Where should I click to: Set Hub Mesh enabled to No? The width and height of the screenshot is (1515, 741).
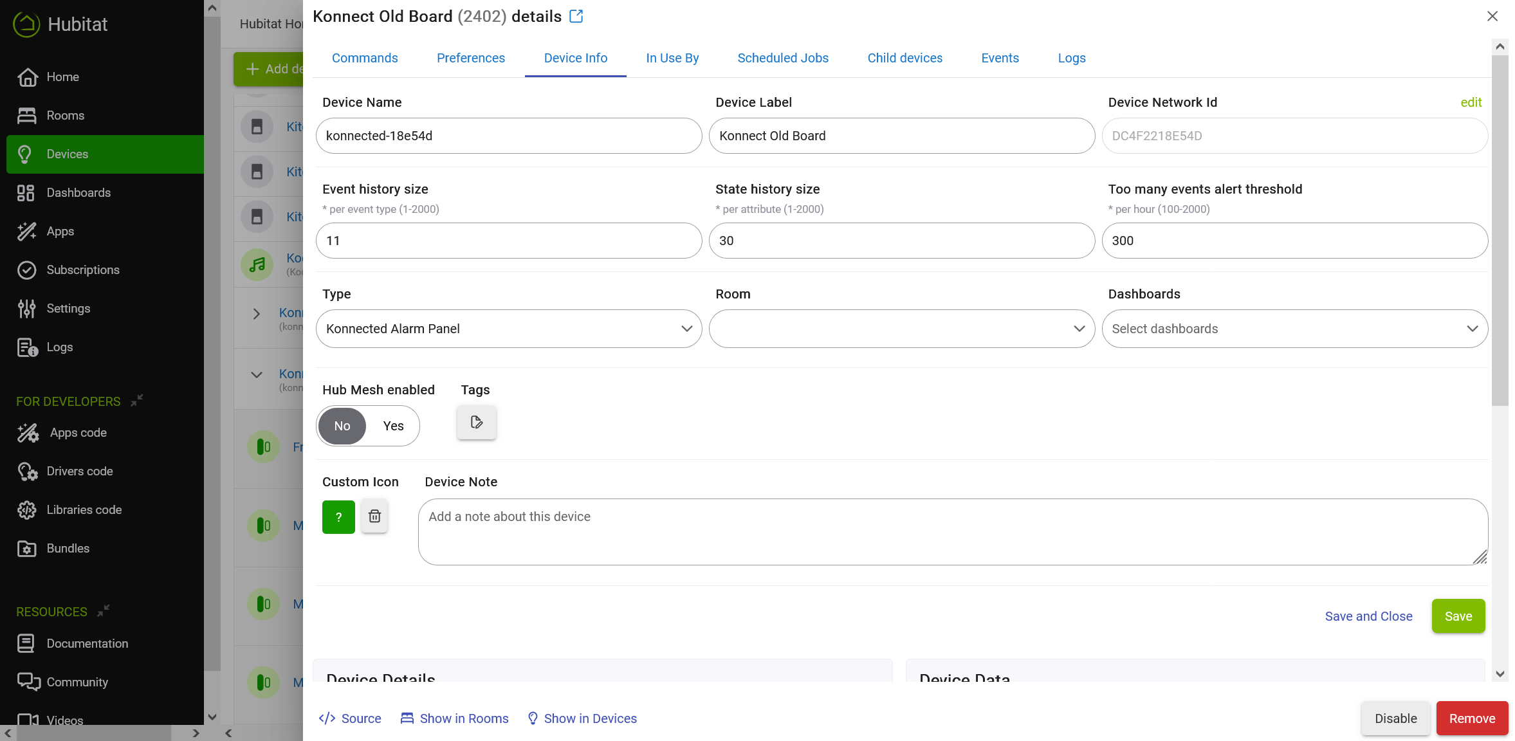pyautogui.click(x=342, y=426)
